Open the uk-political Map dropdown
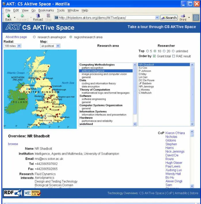 click(x=50, y=46)
